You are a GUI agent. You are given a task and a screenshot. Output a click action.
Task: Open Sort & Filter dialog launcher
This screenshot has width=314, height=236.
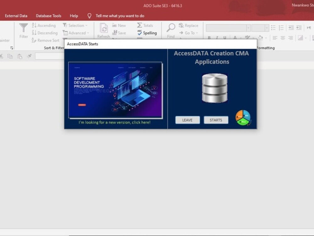[x=12, y=48]
